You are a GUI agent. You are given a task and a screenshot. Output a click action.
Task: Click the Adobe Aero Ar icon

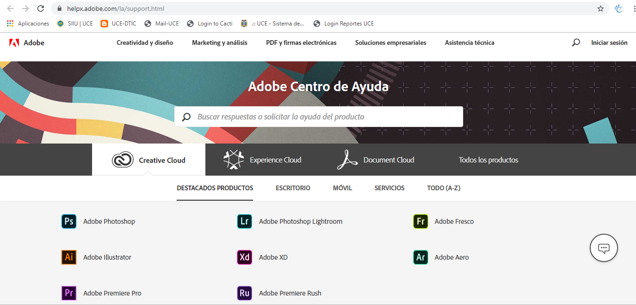pos(421,257)
